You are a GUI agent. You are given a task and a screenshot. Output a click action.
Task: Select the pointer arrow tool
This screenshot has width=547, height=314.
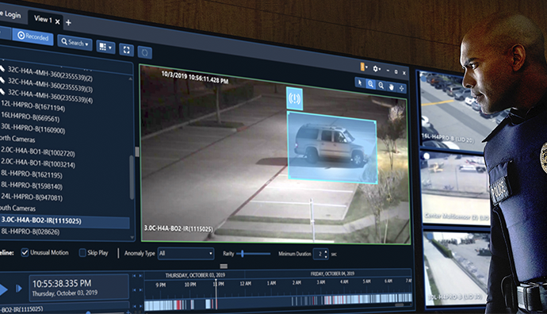360,83
